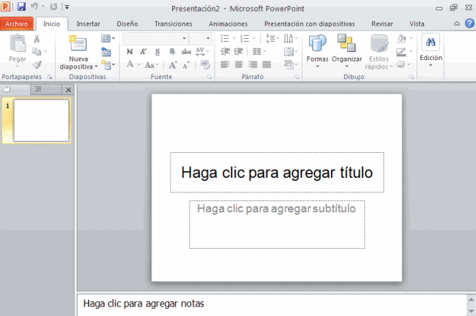This screenshot has height=316, width=476.
Task: Click the Save icon in quick access toolbar
Action: click(x=21, y=7)
